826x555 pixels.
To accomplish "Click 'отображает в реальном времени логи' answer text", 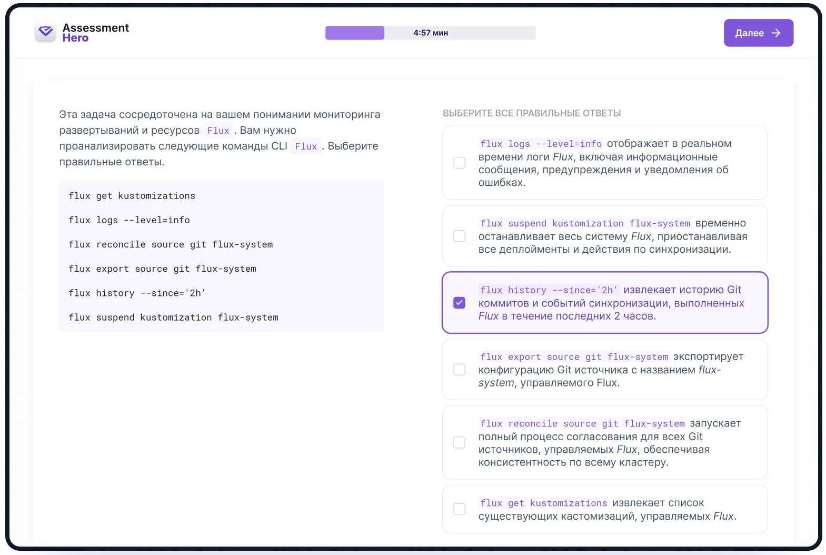I will pyautogui.click(x=604, y=163).
